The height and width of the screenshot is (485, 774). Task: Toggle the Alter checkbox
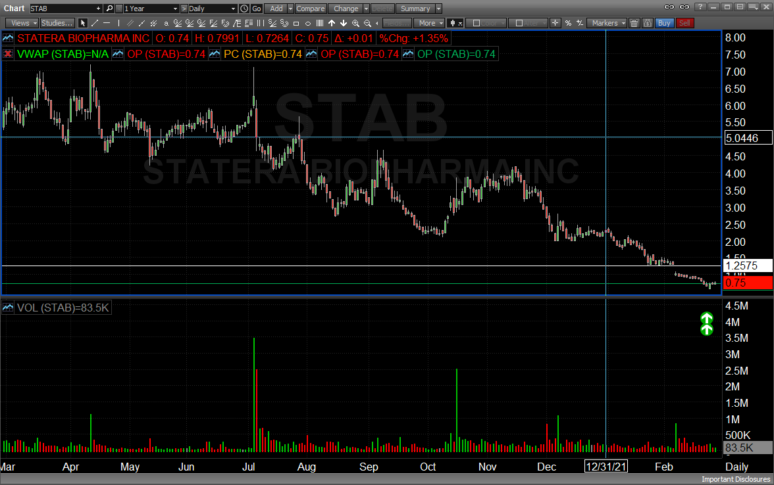click(x=519, y=23)
